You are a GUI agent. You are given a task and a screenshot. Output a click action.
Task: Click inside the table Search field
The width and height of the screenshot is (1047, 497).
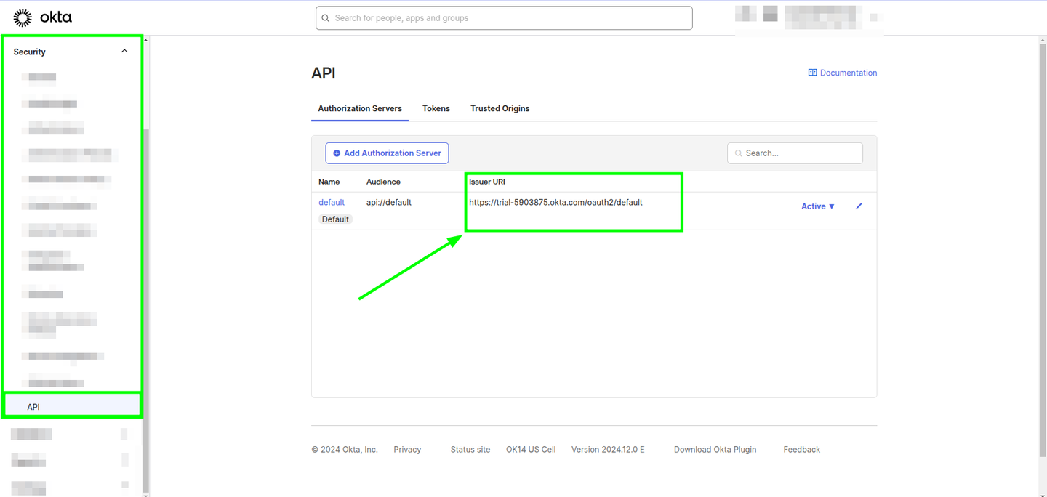click(x=795, y=153)
